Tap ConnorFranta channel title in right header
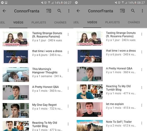The image size is (147, 131). point(100,11)
